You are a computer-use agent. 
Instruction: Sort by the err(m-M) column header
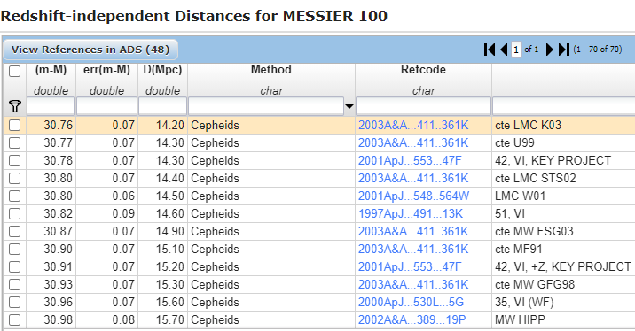tap(107, 70)
